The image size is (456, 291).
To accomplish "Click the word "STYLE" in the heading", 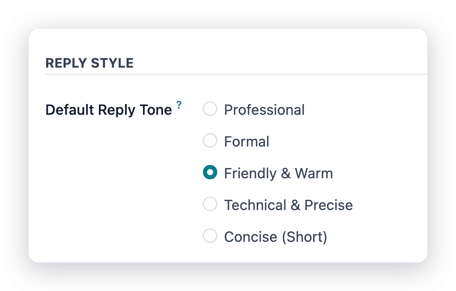I will point(112,63).
